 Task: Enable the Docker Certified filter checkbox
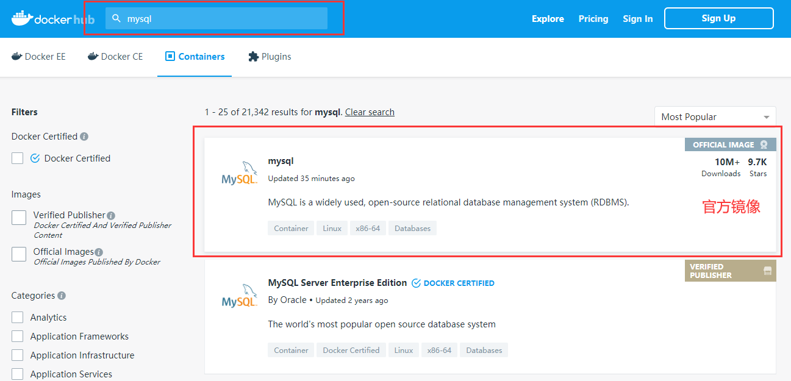pos(18,158)
